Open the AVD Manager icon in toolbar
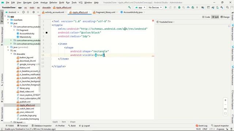Image resolution: width=234 pixels, height=131 pixels. [x=218, y=7]
